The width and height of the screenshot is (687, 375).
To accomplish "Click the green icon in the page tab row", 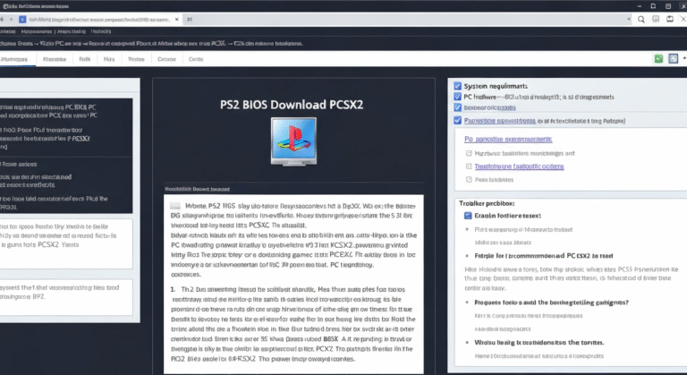I will (658, 59).
